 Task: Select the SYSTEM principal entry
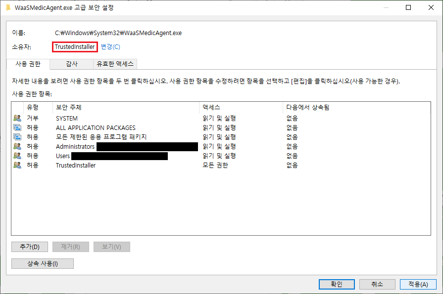[x=67, y=119]
